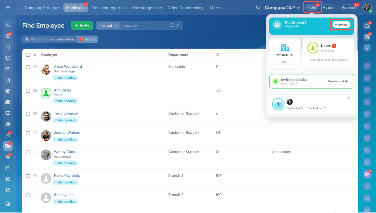Check the box for Stanley Lee
Image resolution: width=376 pixels, height=213 pixels.
click(x=28, y=195)
